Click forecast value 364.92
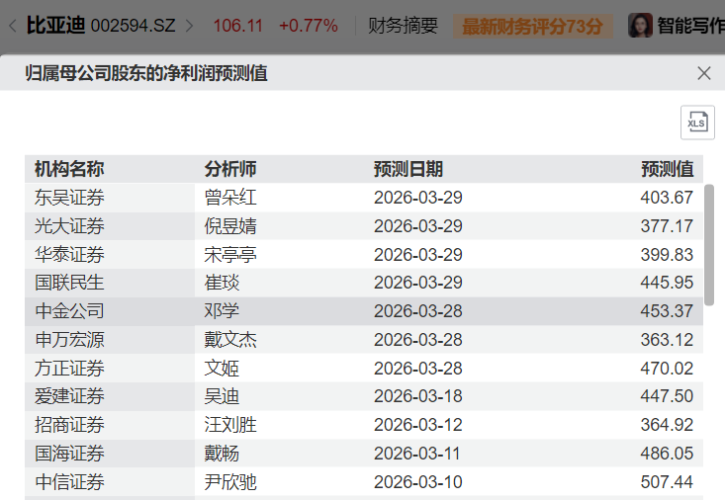 [x=667, y=425]
